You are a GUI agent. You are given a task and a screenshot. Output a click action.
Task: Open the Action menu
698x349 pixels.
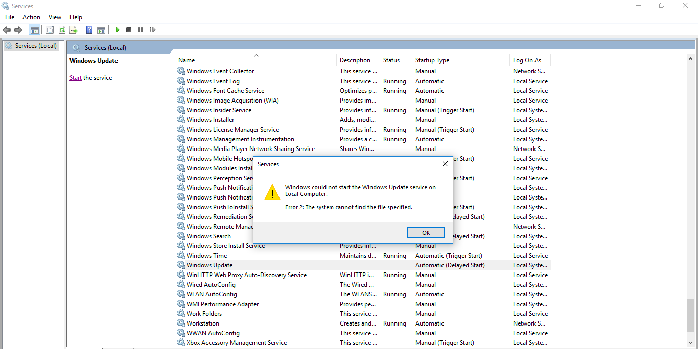point(31,17)
